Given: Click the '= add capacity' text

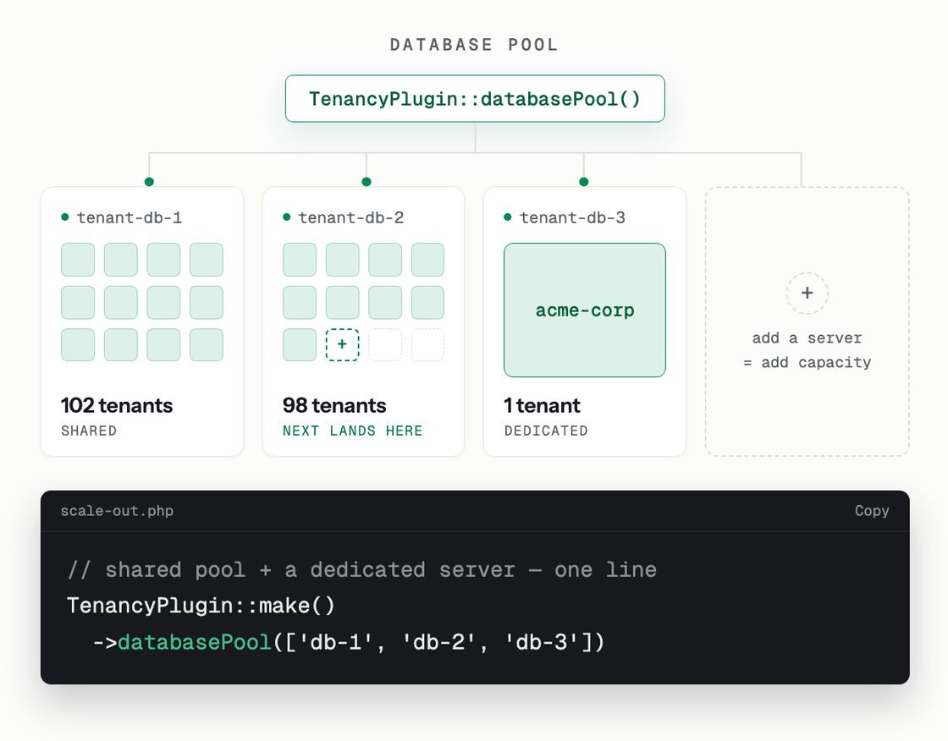Looking at the screenshot, I should pos(807,363).
